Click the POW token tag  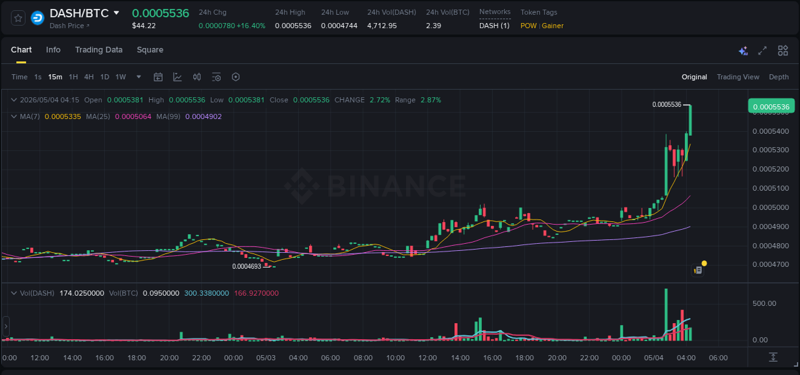click(x=529, y=26)
